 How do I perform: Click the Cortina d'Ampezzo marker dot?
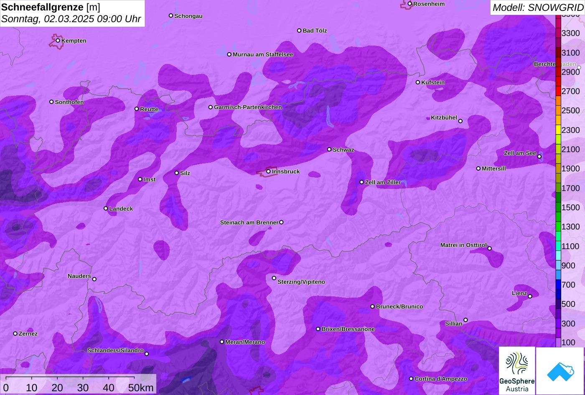[x=411, y=379]
